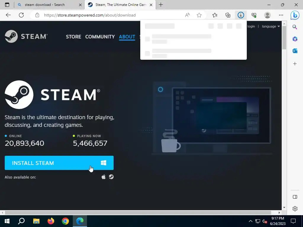Add this page to favorites star
303x227 pixels.
point(199,15)
